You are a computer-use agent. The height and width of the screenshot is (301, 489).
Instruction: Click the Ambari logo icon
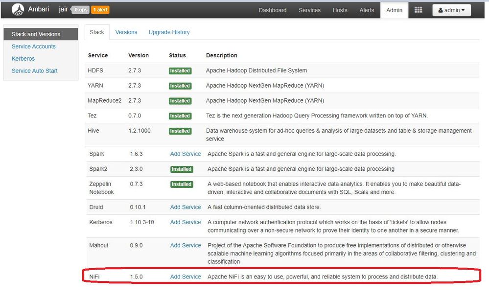(x=18, y=10)
